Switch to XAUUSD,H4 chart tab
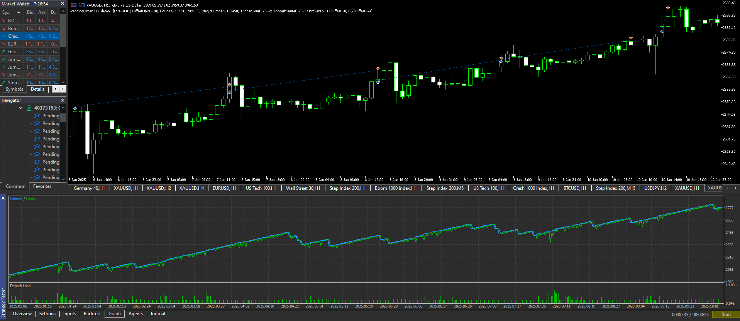Viewport: 740px width, 321px height. tap(191, 188)
